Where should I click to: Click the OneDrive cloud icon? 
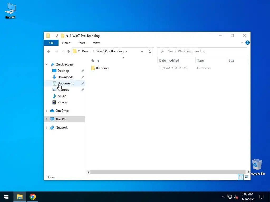pos(52,111)
